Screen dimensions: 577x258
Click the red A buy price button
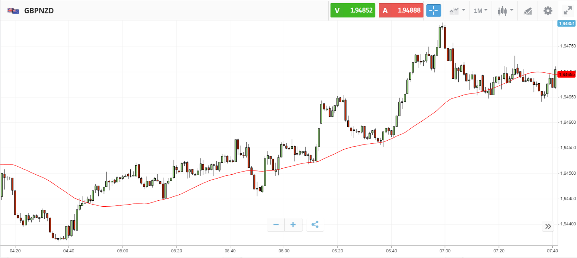[401, 11]
